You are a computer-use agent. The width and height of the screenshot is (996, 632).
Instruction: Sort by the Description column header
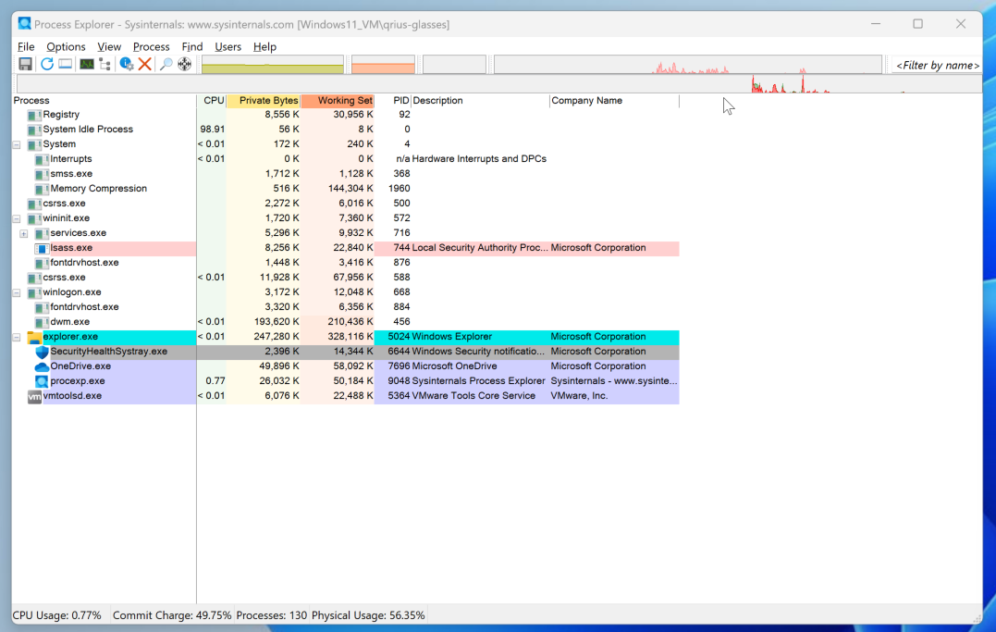(x=481, y=101)
